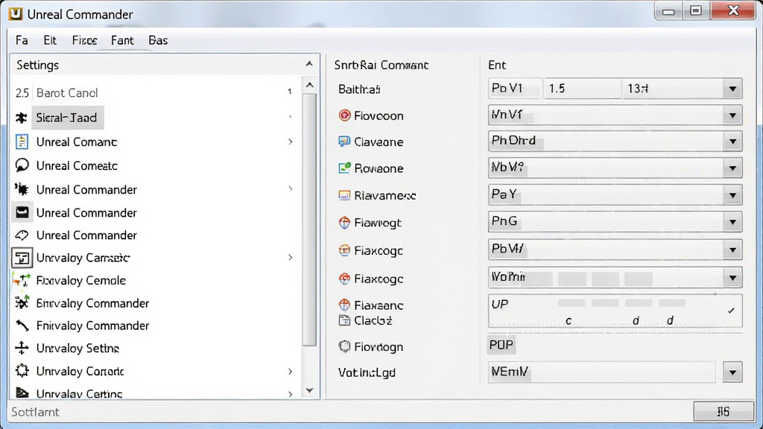
Task: Click the Flaxcogc orange icon above Woffnin row
Action: pyautogui.click(x=344, y=250)
